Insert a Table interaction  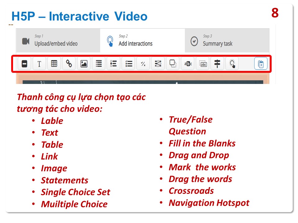pyautogui.click(x=54, y=64)
